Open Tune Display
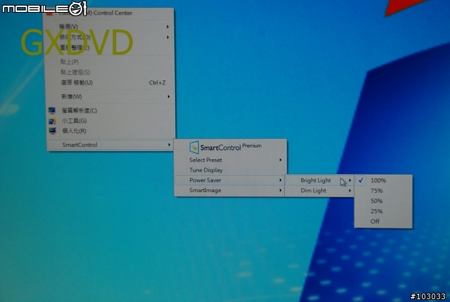 coord(230,170)
